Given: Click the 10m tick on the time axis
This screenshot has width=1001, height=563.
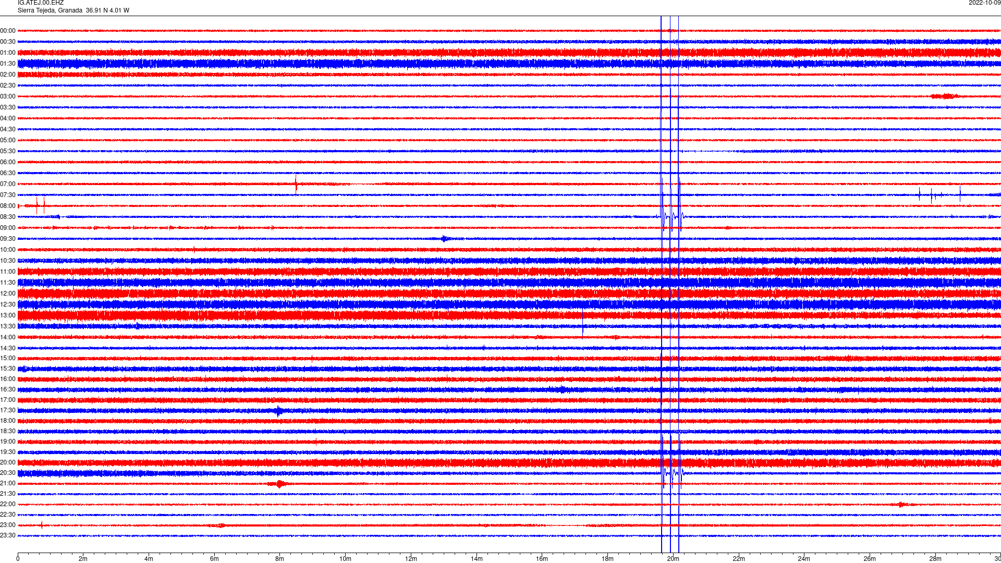Looking at the screenshot, I should click(345, 559).
